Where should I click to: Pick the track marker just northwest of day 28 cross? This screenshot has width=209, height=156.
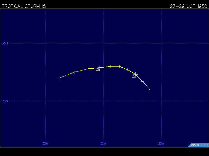(127, 70)
